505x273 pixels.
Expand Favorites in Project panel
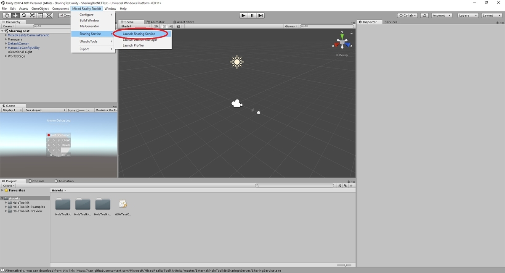[x=3, y=190]
